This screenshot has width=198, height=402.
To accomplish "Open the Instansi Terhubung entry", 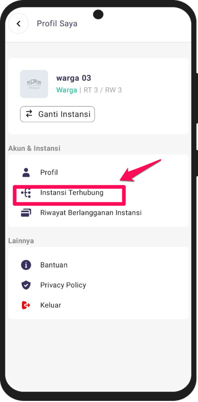I will [98, 193].
